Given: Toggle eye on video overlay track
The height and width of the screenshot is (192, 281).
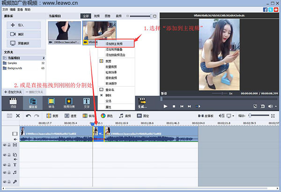Looking at the screenshot, I should point(5,155).
